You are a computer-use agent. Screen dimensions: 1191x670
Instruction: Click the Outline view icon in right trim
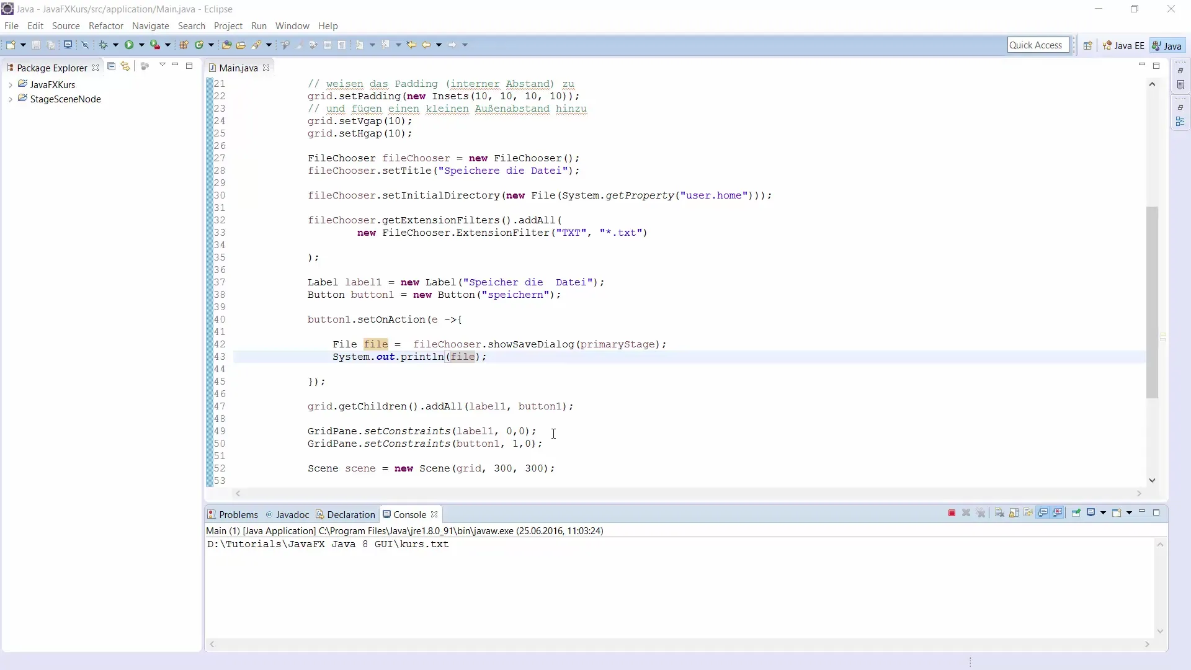coord(1180,122)
